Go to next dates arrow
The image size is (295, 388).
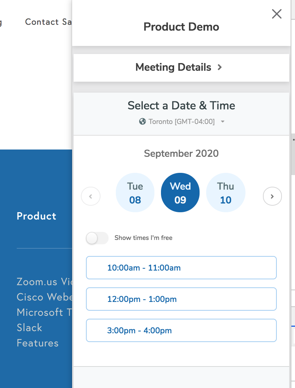pyautogui.click(x=272, y=196)
